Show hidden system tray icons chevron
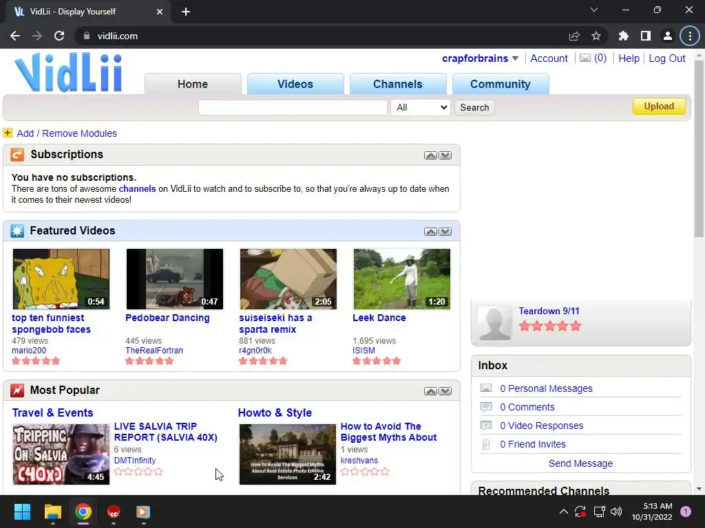 563,511
